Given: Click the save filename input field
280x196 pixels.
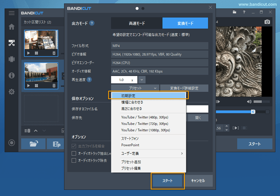Looking at the screenshot, I should coord(197,109).
